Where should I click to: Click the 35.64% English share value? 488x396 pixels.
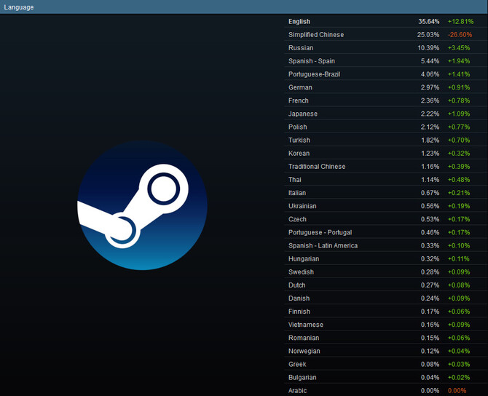click(x=428, y=21)
